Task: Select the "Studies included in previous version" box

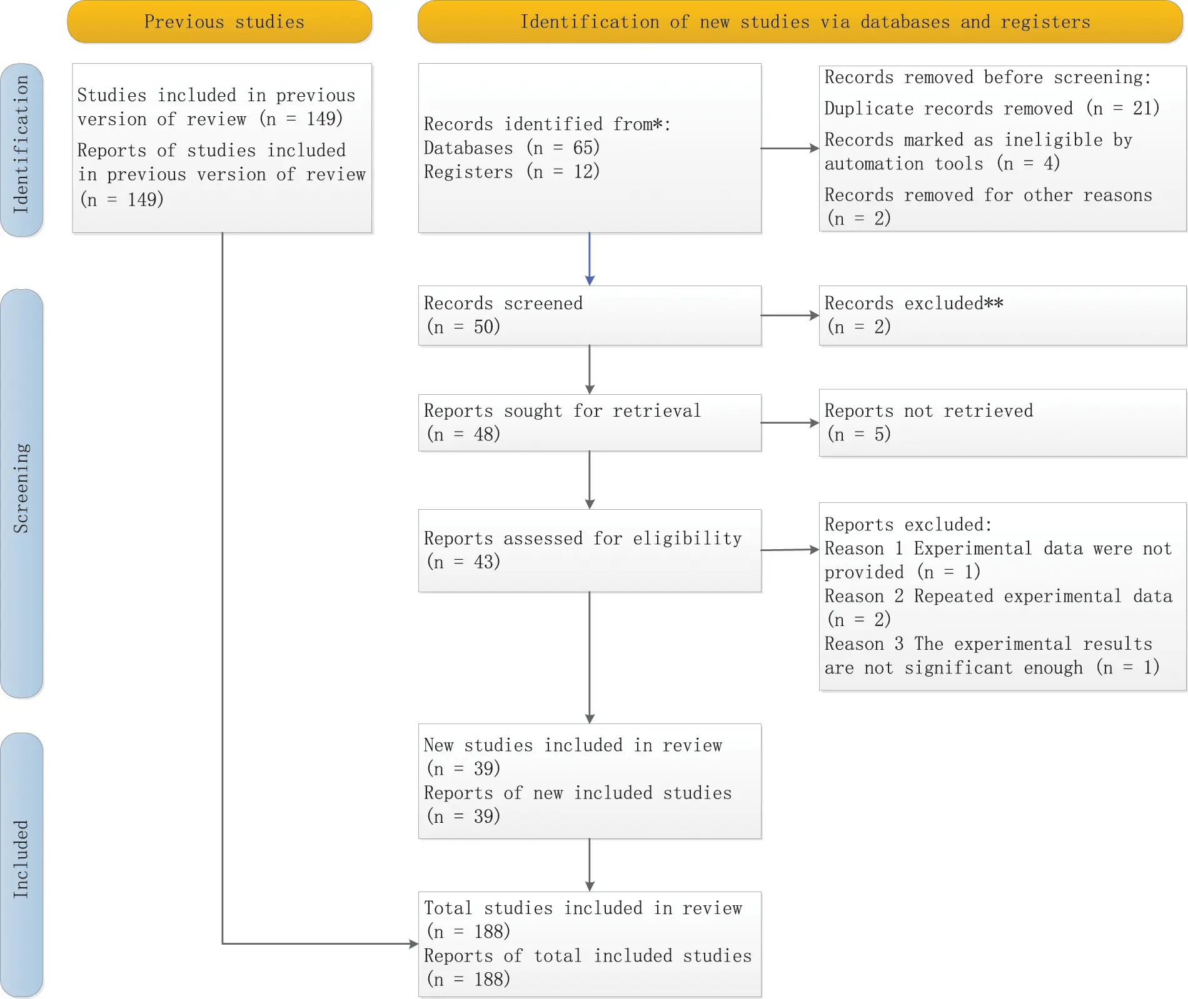Action: point(222,148)
